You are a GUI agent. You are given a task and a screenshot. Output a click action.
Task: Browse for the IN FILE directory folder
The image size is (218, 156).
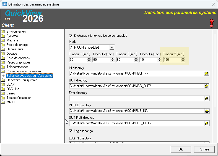click(207, 111)
